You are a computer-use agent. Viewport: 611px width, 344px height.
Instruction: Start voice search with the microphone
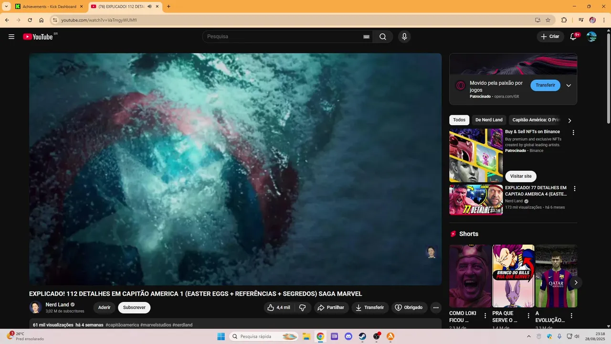tap(404, 37)
